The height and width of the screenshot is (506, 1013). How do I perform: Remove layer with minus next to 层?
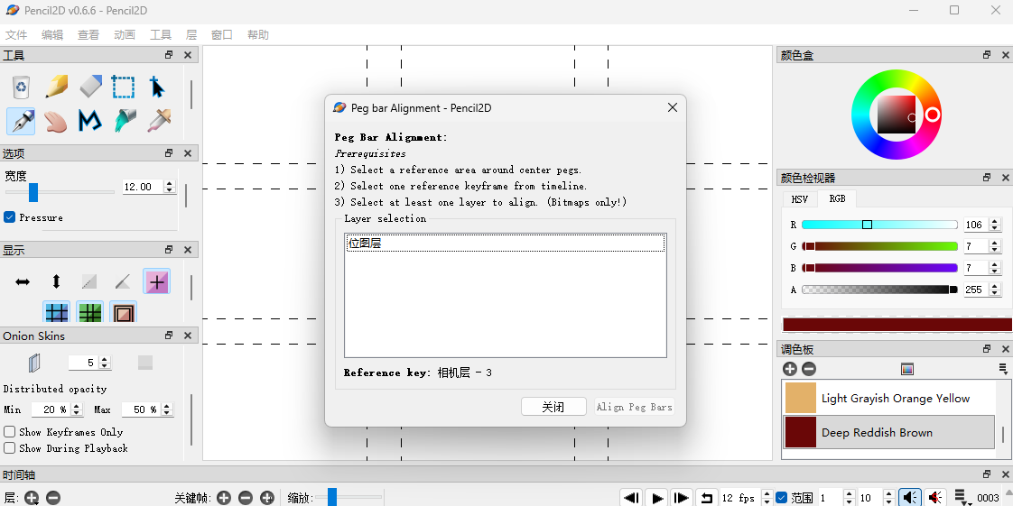(53, 498)
